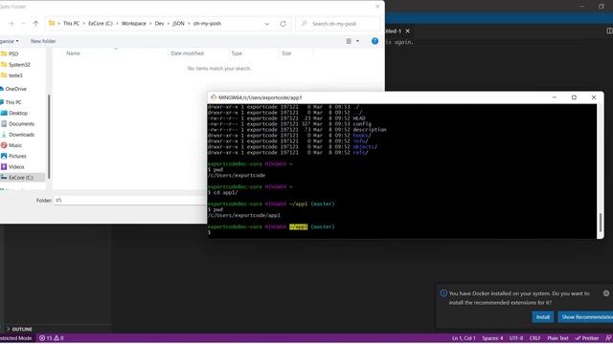Select 'Workspace' in the address breadcrumb

coord(134,23)
